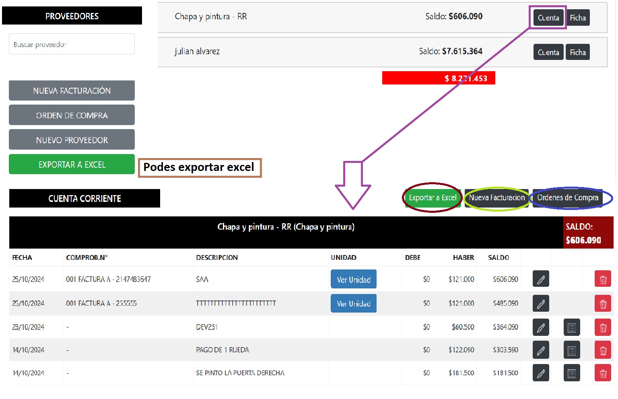Click the DEBE column header
This screenshot has height=399, width=618.
[413, 257]
